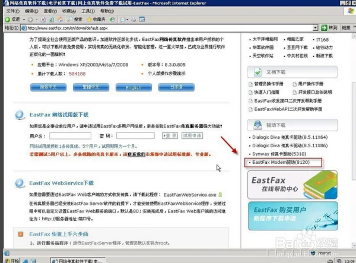Open the 编辑(E) menu
The height and width of the screenshot is (263, 356).
[x=31, y=11]
